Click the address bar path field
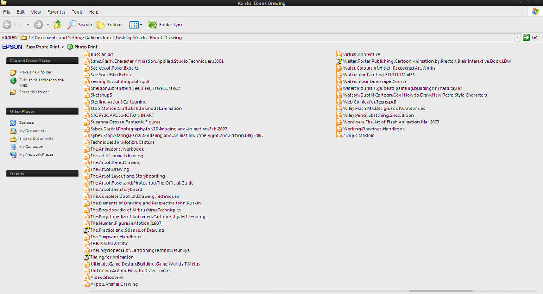The image size is (543, 294). pyautogui.click(x=267, y=37)
